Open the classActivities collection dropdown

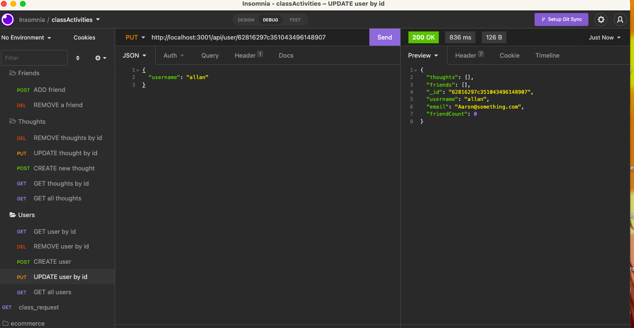tap(76, 20)
